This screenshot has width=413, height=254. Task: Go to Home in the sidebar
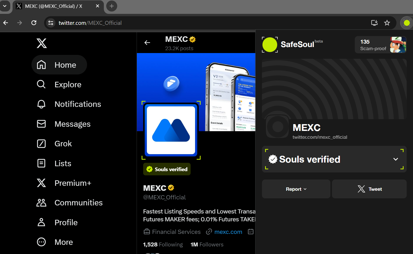coord(59,65)
